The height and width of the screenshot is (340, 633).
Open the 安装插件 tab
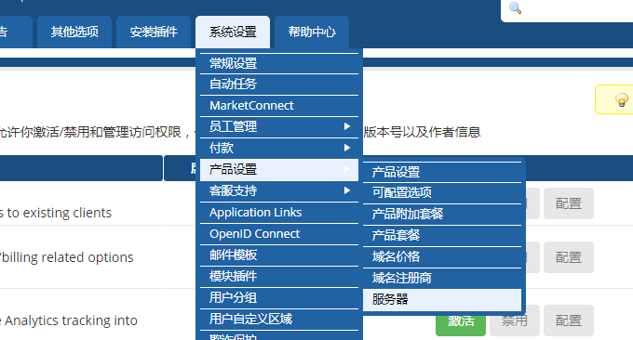point(154,32)
